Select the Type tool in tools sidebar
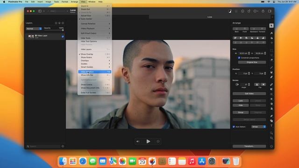Image resolution: width=299 pixels, height=168 pixels. pyautogui.click(x=271, y=126)
